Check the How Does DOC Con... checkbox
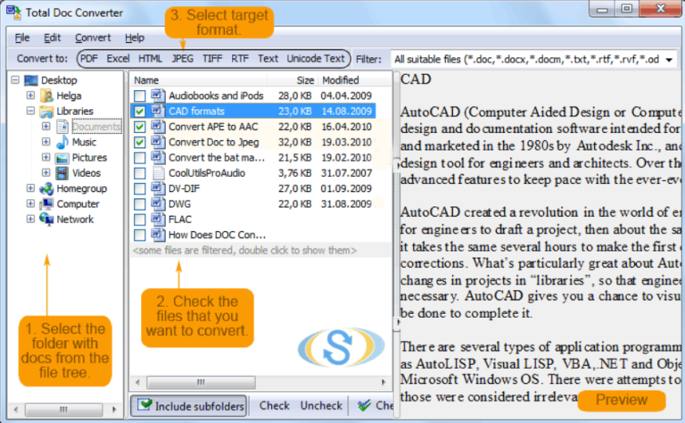685x423 pixels. click(x=140, y=235)
